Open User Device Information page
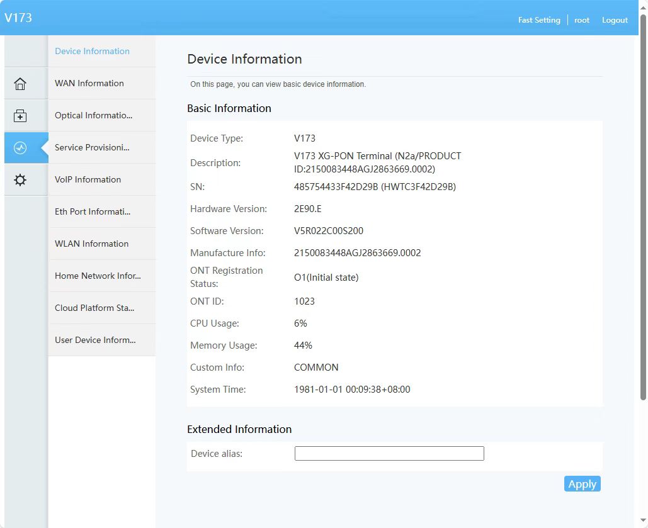Viewport: 648px width, 528px height. [95, 340]
